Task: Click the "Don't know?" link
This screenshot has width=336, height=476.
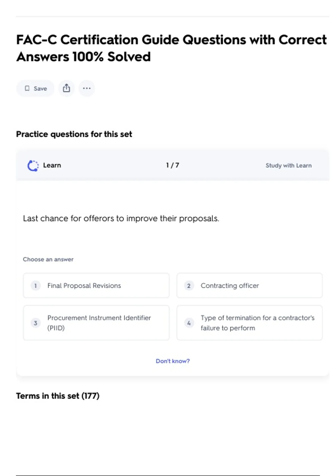Action: pyautogui.click(x=172, y=361)
